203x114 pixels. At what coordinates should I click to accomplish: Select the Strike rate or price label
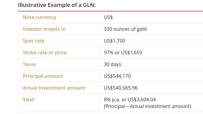[x=45, y=52]
